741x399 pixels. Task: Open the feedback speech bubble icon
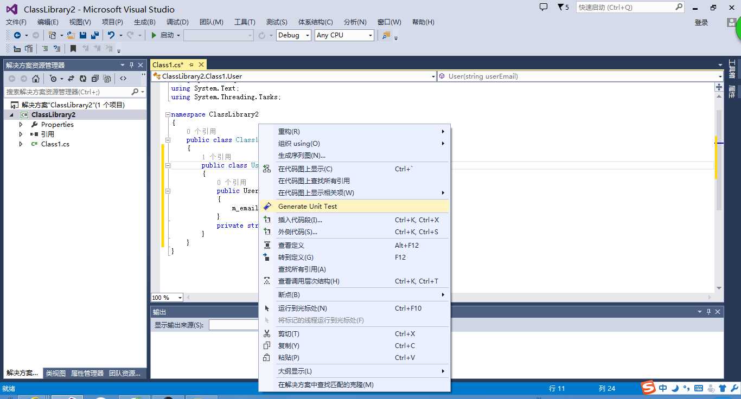(x=544, y=7)
